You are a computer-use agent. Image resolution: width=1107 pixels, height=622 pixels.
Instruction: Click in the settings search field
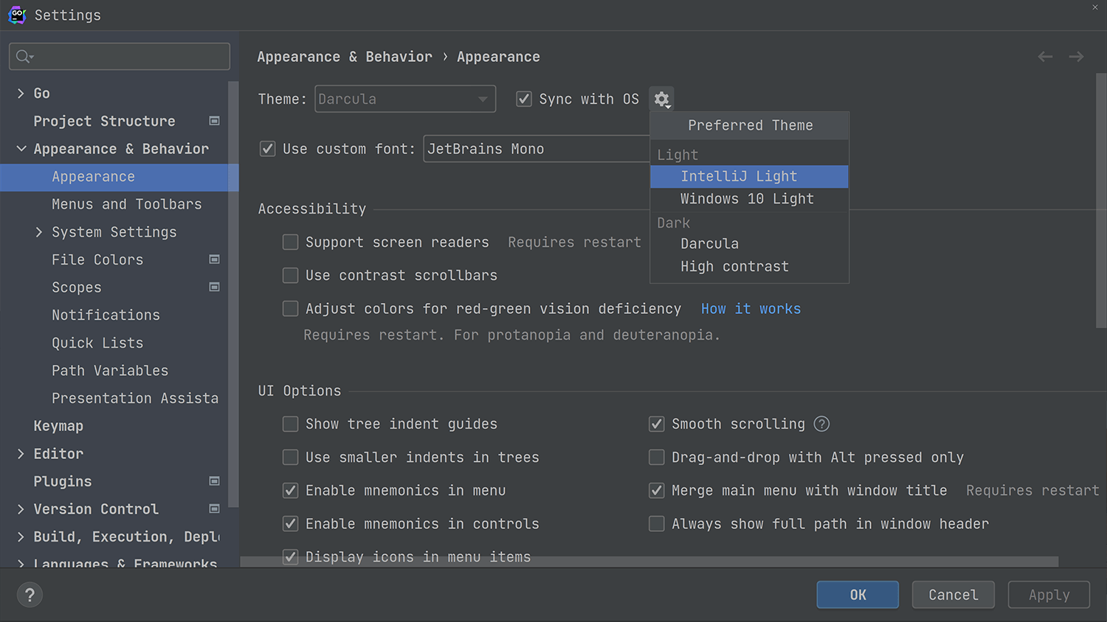click(x=120, y=56)
